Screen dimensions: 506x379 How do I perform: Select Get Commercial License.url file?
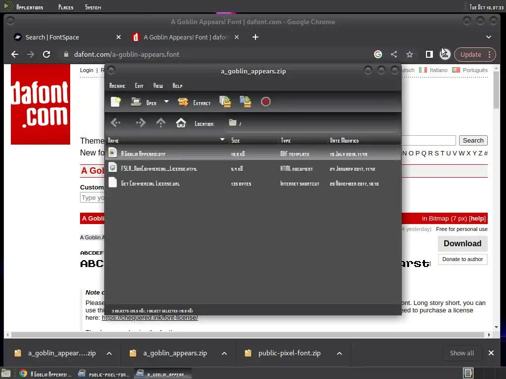253,184
